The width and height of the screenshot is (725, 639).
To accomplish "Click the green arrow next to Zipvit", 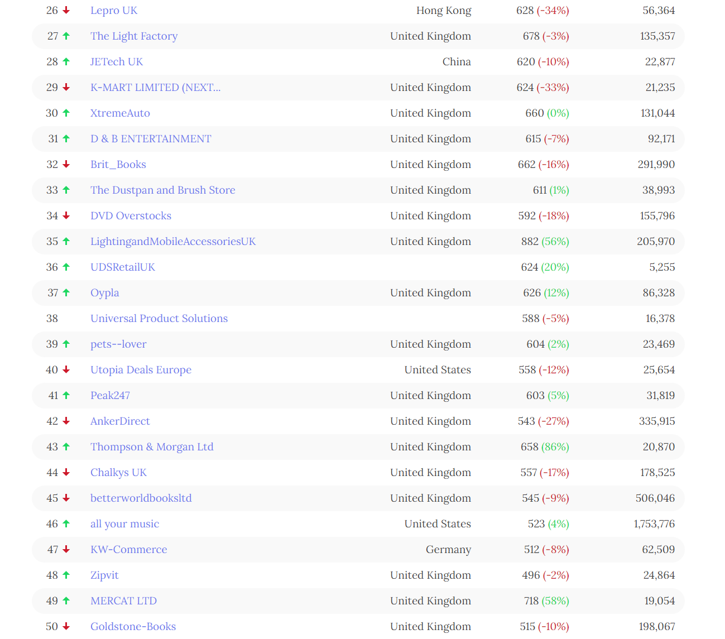I will (66, 575).
